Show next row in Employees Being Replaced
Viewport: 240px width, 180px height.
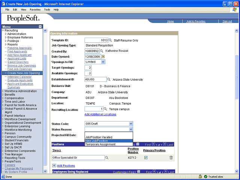pos(166,171)
